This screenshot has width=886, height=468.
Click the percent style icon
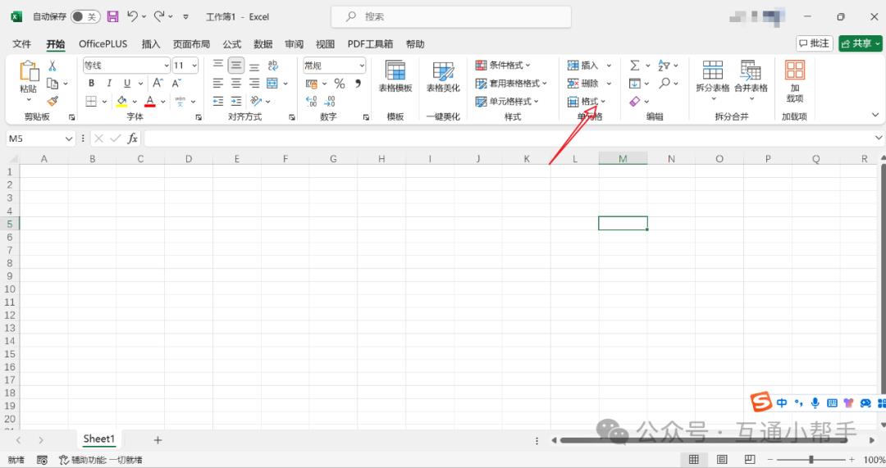(339, 84)
